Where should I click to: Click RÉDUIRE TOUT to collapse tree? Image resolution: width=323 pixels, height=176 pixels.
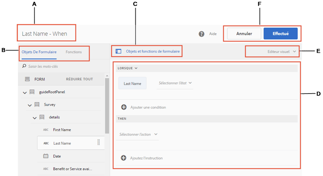click(80, 79)
